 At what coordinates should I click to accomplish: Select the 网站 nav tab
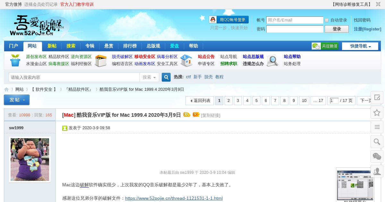[32, 46]
